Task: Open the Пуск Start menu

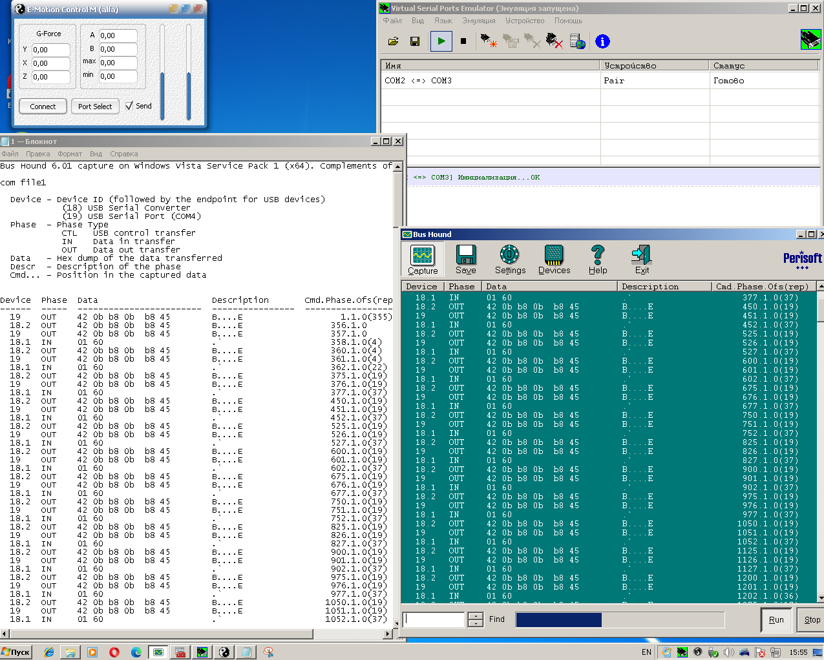Action: (x=16, y=652)
